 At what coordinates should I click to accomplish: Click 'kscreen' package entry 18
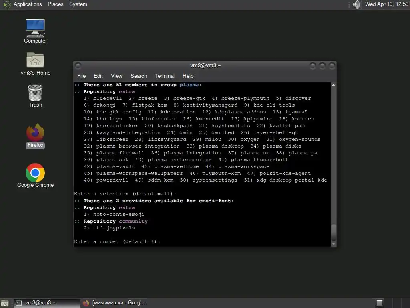pyautogui.click(x=303, y=119)
